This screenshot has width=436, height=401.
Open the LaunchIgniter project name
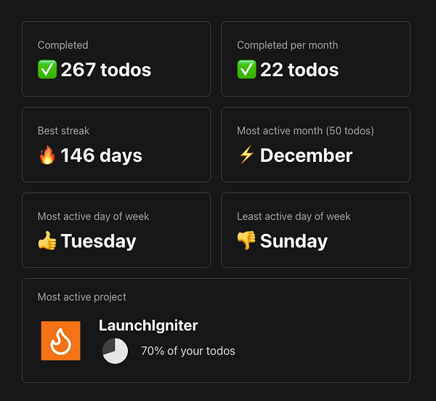[x=148, y=325]
